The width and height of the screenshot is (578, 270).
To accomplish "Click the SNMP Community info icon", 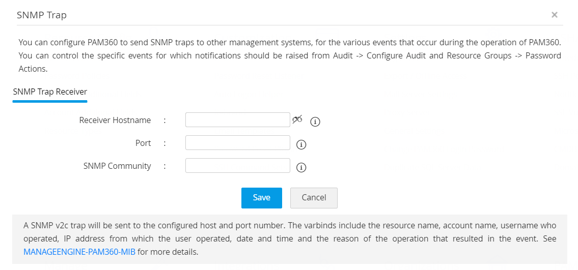I will 301,167.
